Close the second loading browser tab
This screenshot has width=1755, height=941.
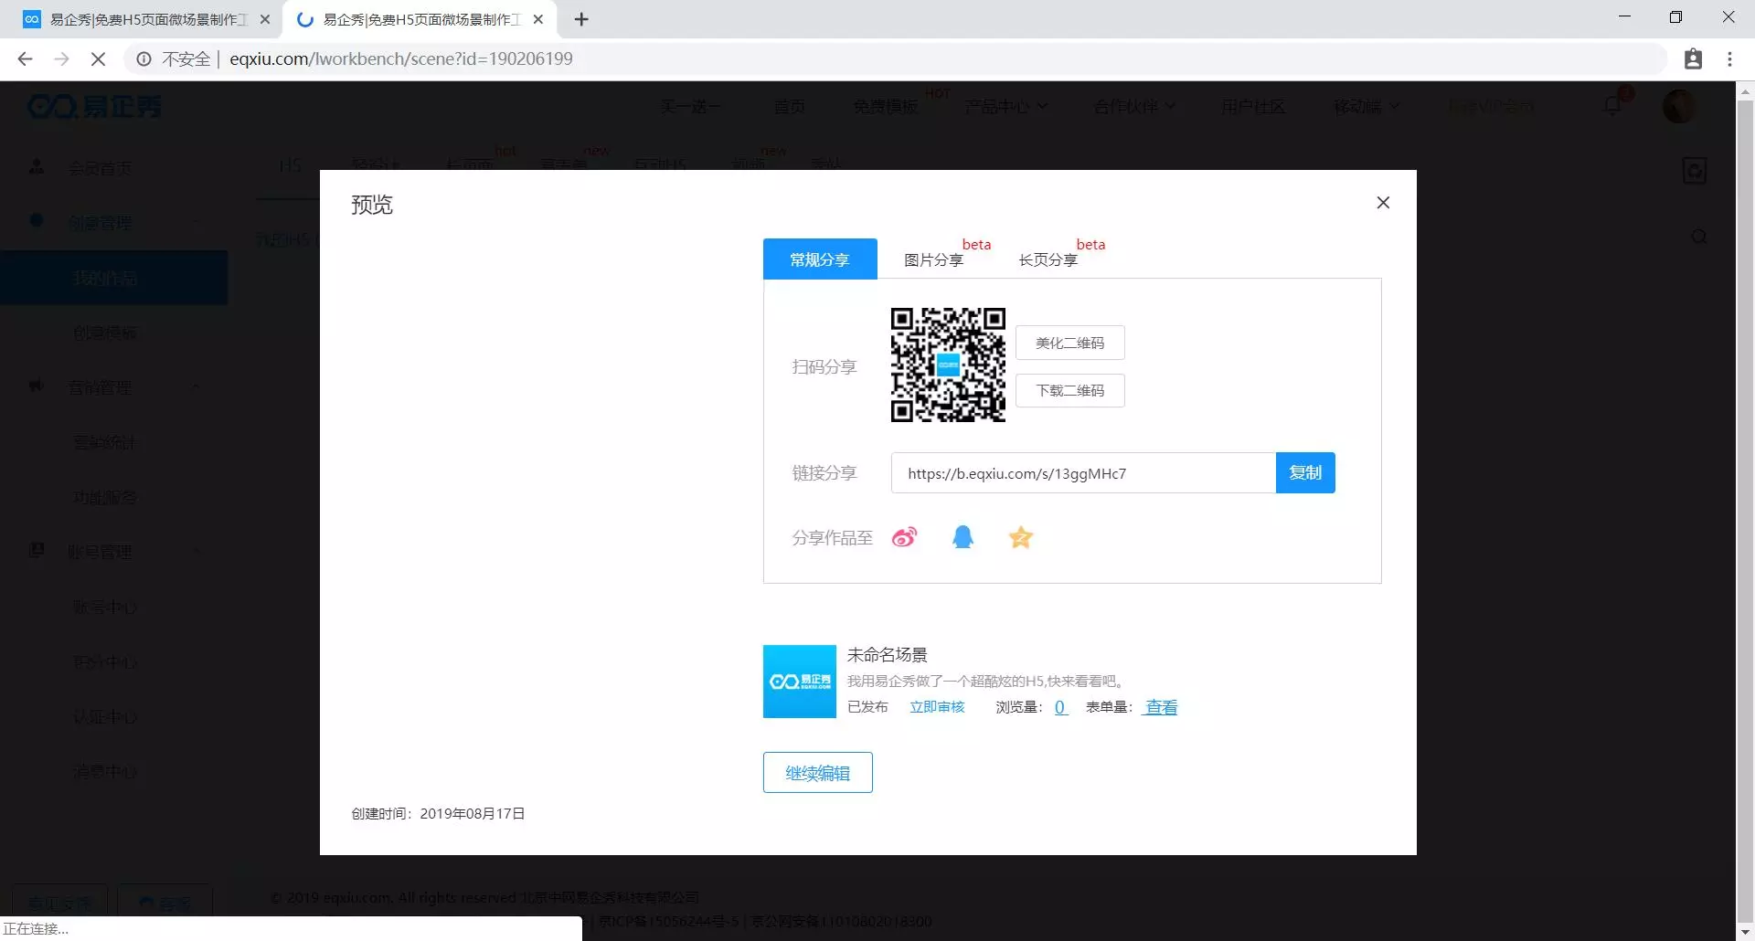(538, 19)
